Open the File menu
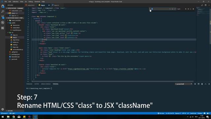The height and width of the screenshot is (119, 211). (x=6, y=2)
